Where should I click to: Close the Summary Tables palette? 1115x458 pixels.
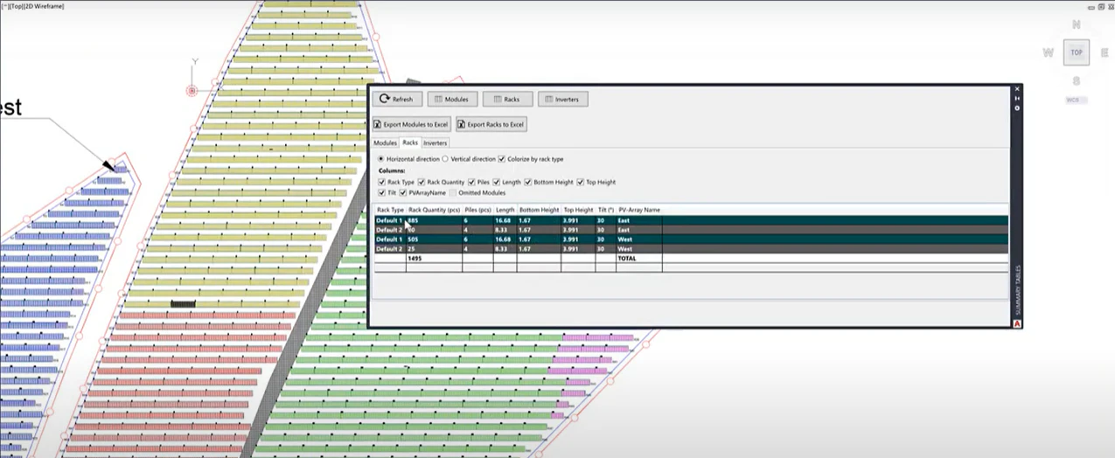tap(1017, 89)
